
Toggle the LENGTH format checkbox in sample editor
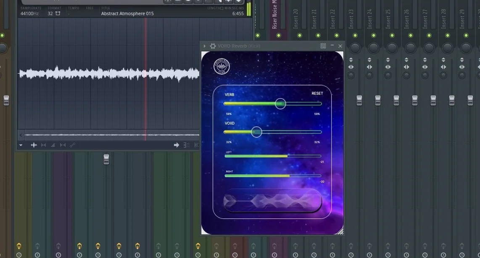tap(222, 8)
